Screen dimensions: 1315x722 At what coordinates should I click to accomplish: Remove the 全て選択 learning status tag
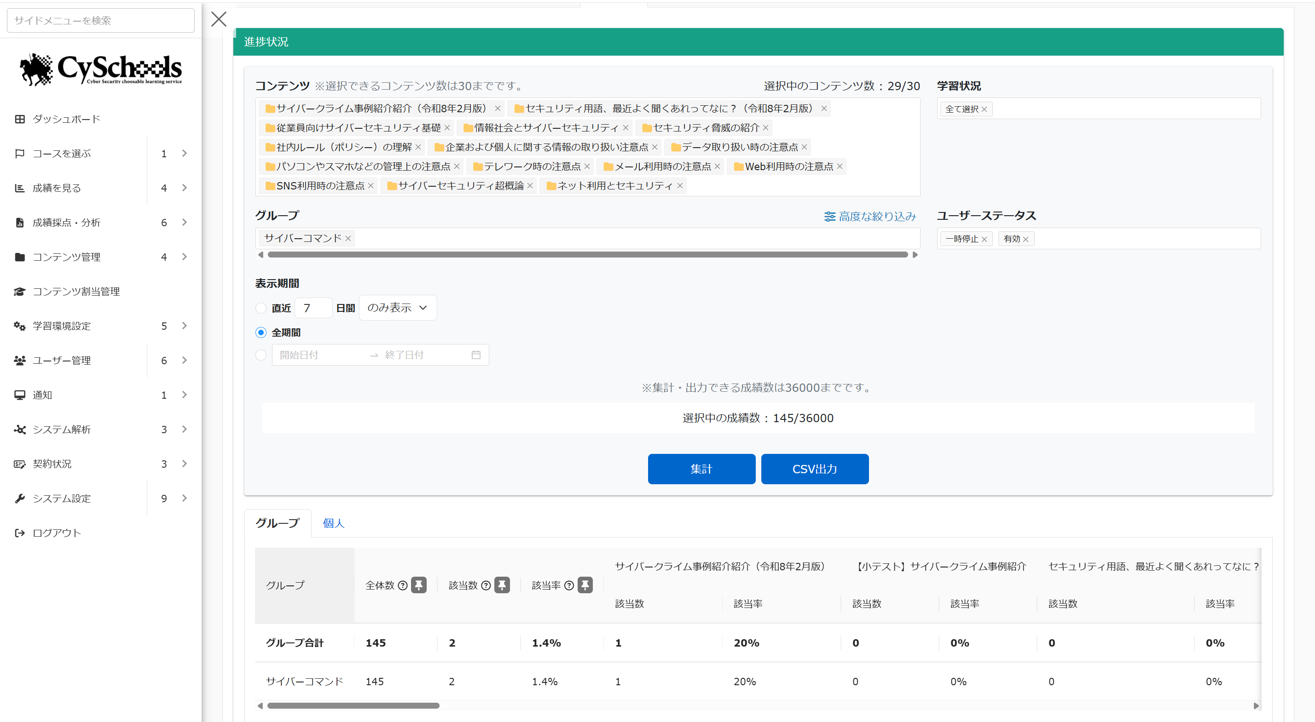[x=984, y=109]
